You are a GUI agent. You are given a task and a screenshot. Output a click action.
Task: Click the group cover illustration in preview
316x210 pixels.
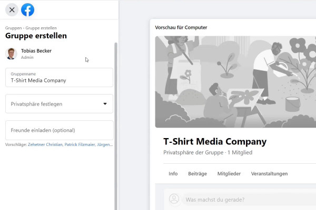(235, 82)
